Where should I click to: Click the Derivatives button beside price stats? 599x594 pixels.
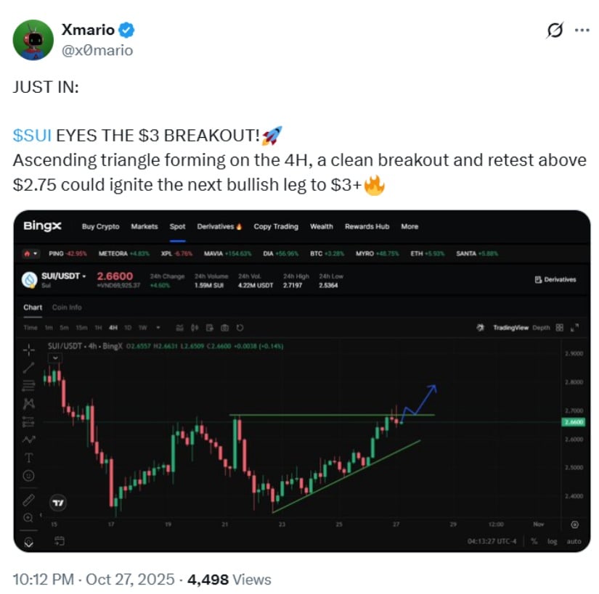click(555, 279)
